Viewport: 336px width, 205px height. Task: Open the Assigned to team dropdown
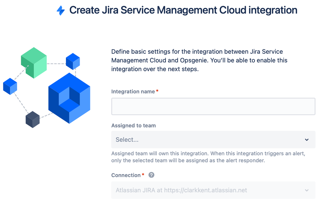coord(213,139)
